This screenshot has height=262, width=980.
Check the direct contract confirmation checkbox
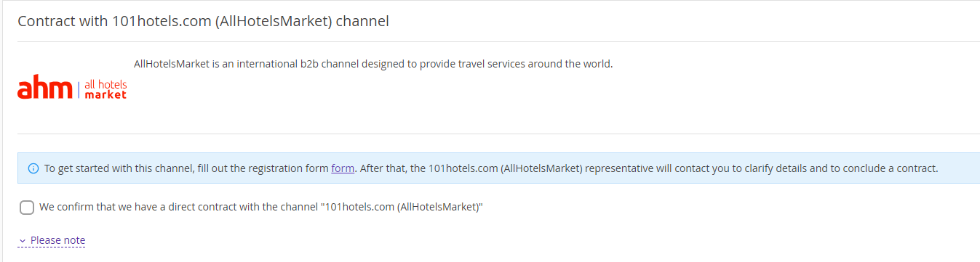click(27, 208)
